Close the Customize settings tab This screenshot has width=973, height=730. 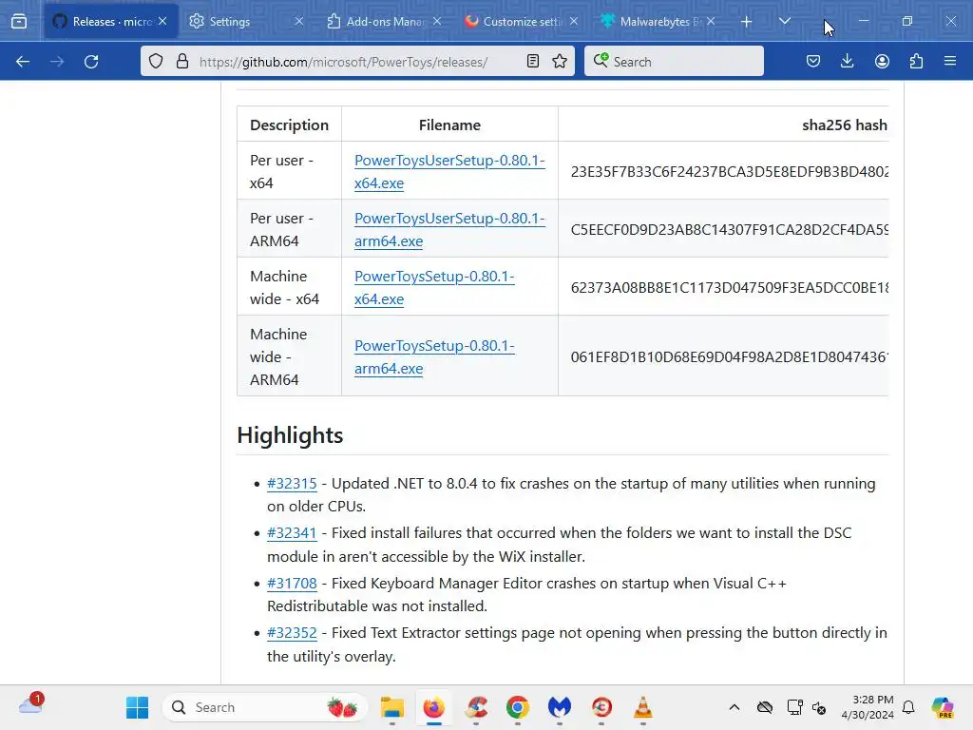[574, 21]
